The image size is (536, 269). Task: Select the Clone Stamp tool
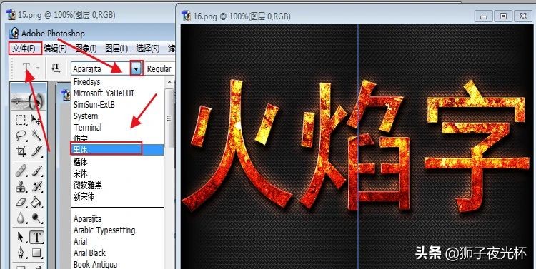[21, 186]
